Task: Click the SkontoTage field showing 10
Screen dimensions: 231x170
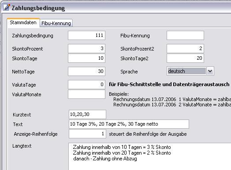Action: (x=86, y=58)
